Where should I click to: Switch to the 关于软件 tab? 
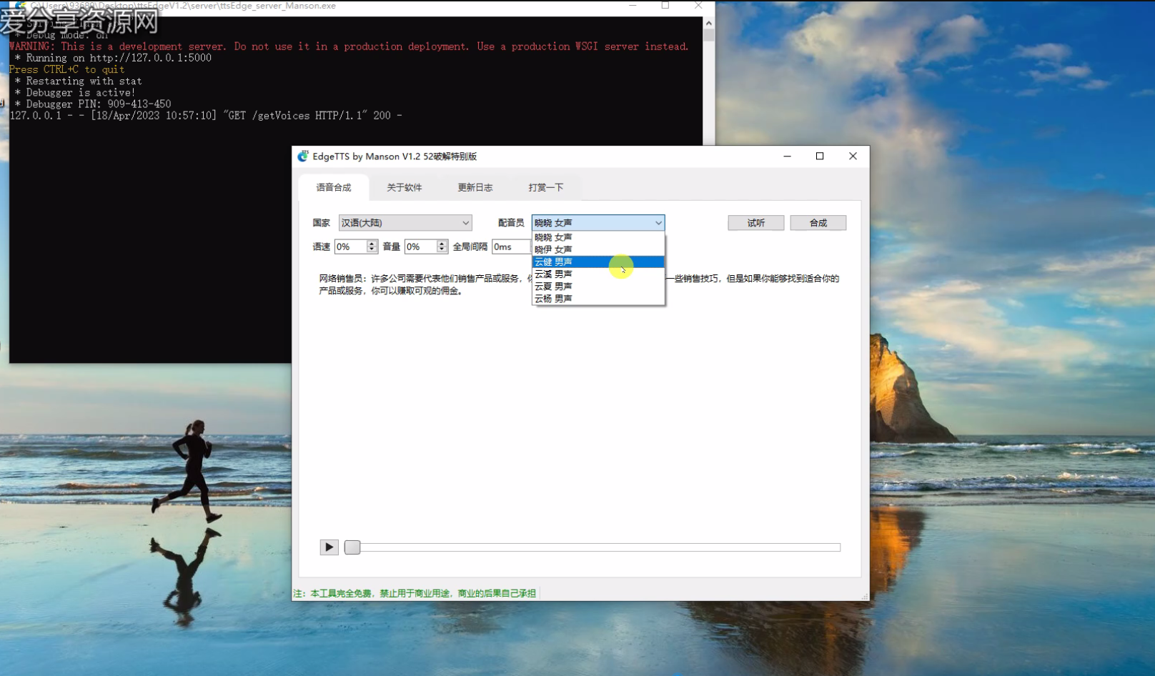(404, 187)
